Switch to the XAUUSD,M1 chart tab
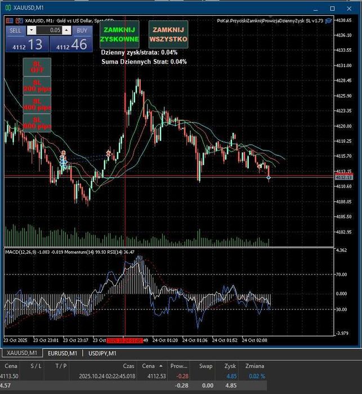Screen dimensions: 362x394 (x=22, y=353)
